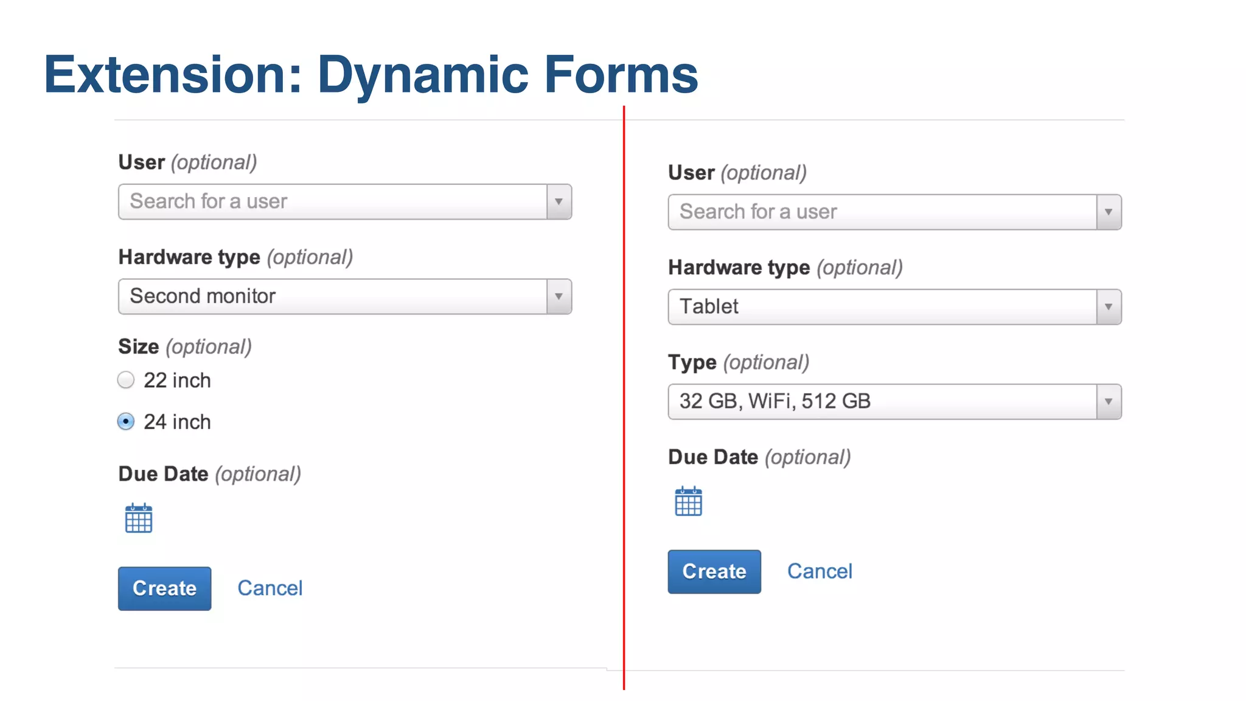The height and width of the screenshot is (701, 1246).
Task: Click the Extension: Dynamic Forms heading
Action: (x=371, y=75)
